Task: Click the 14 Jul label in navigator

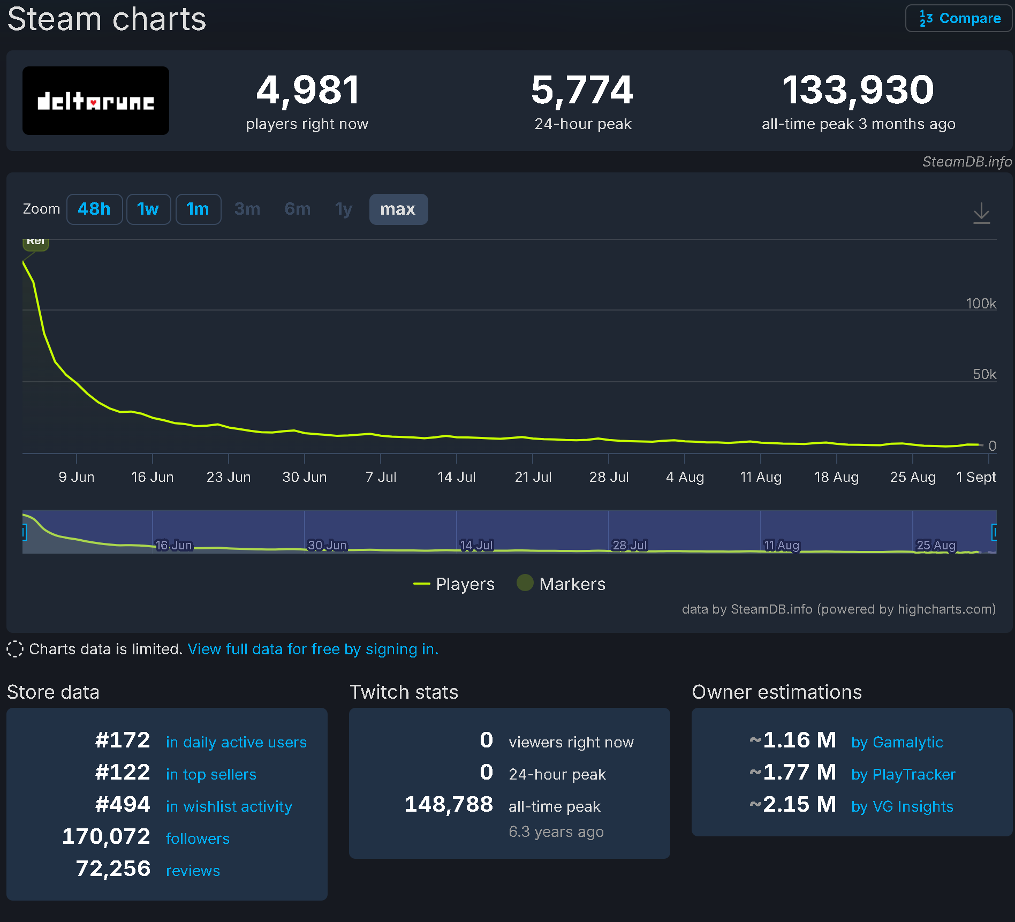Action: pos(476,545)
